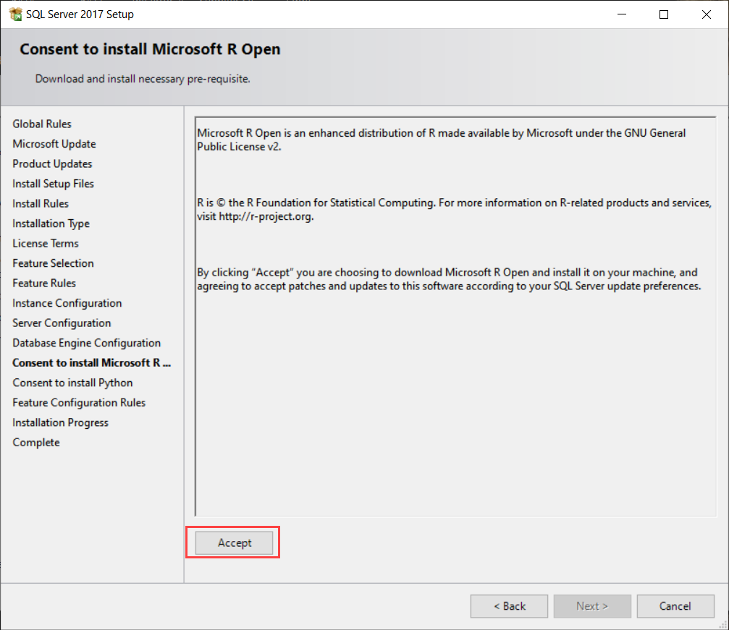Select Global Rules step in sidebar
The image size is (729, 630).
tap(42, 124)
